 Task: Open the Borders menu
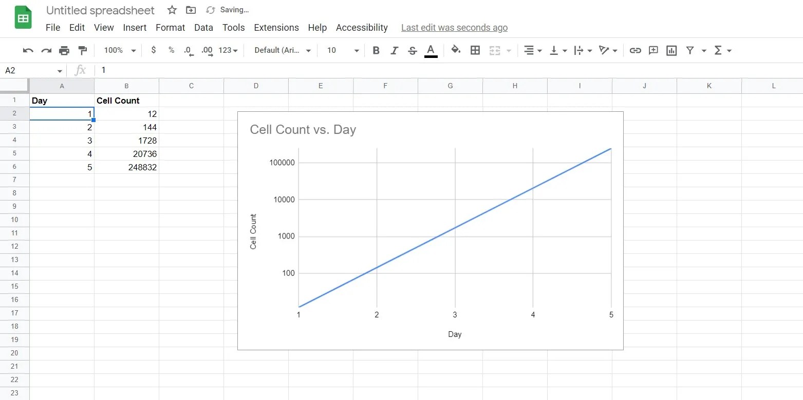coord(475,50)
